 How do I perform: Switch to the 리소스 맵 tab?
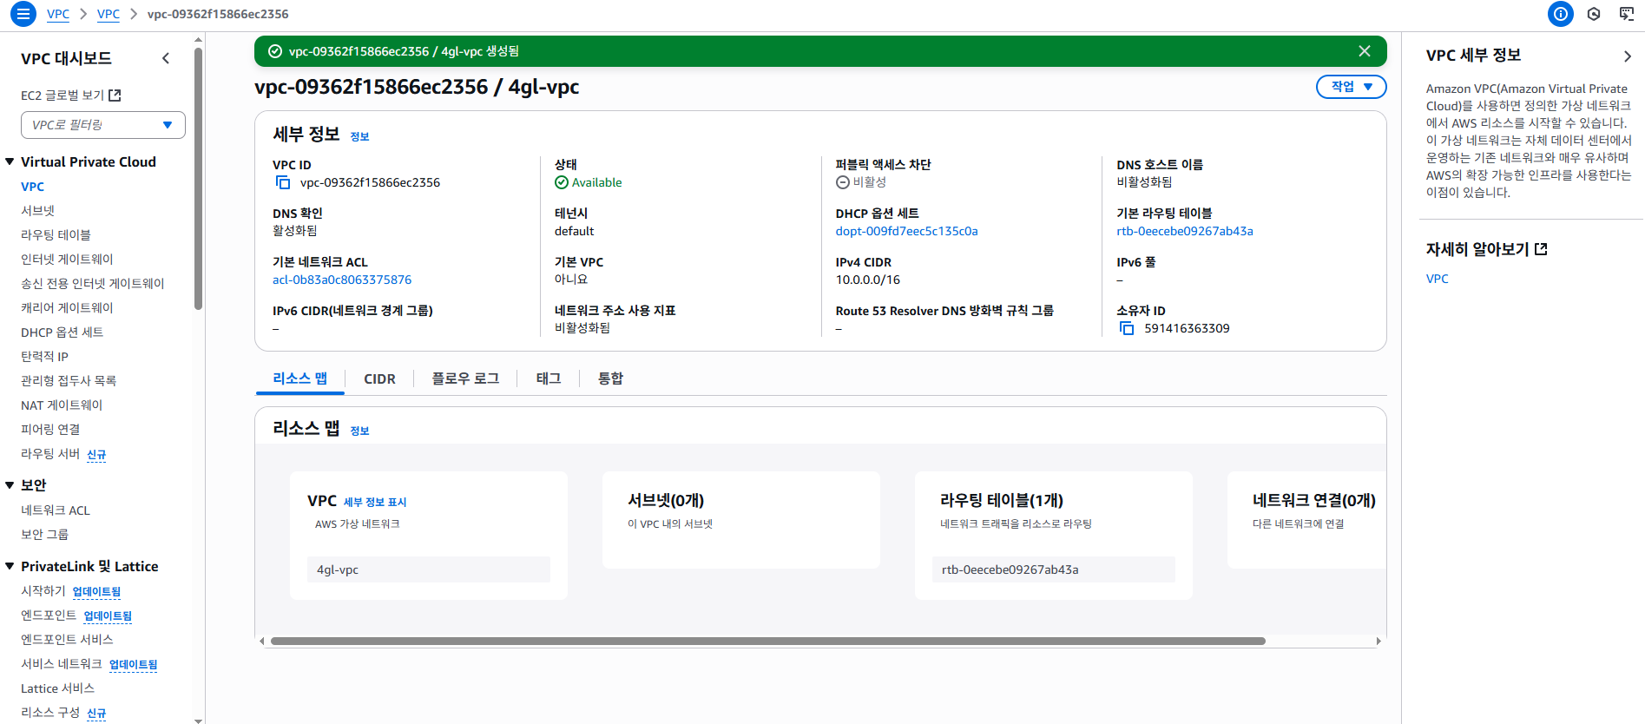coord(299,378)
